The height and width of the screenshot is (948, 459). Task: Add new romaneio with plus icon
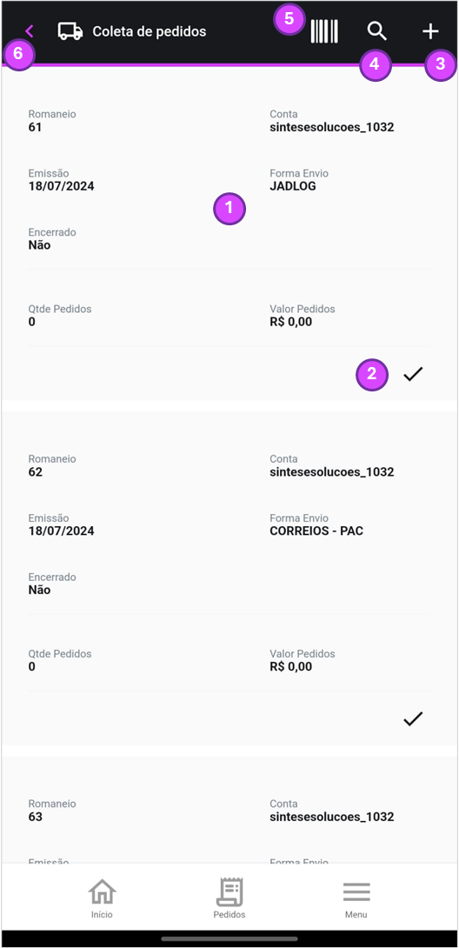click(430, 31)
